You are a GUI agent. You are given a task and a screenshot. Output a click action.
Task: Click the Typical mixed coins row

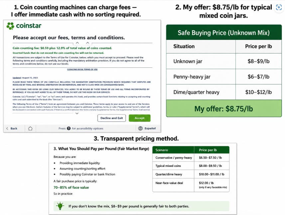point(191,166)
